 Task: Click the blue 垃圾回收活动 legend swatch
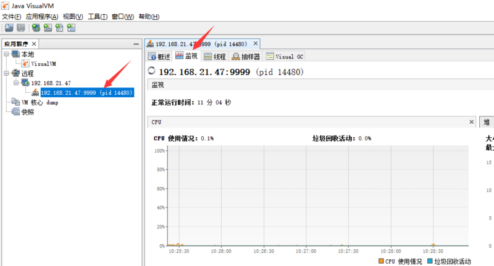coord(430,261)
